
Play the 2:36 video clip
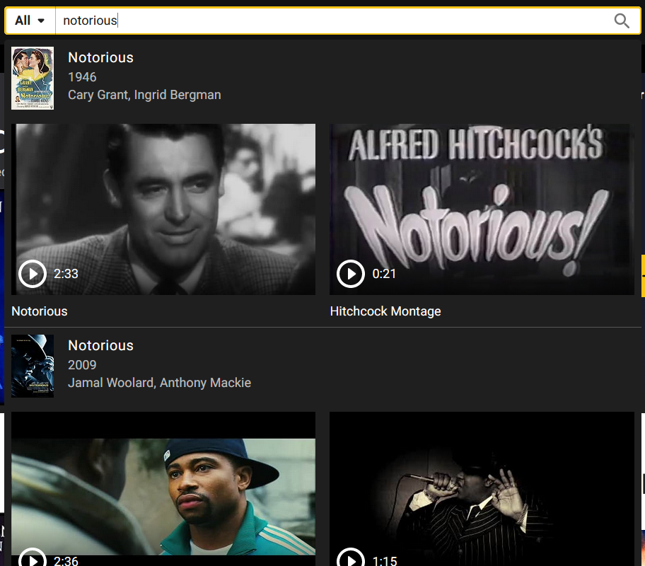coord(33,559)
